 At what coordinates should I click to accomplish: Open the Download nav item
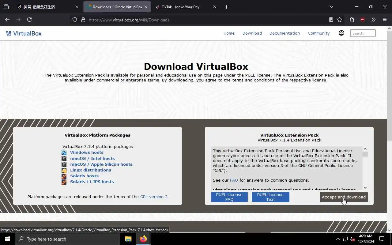(x=252, y=33)
